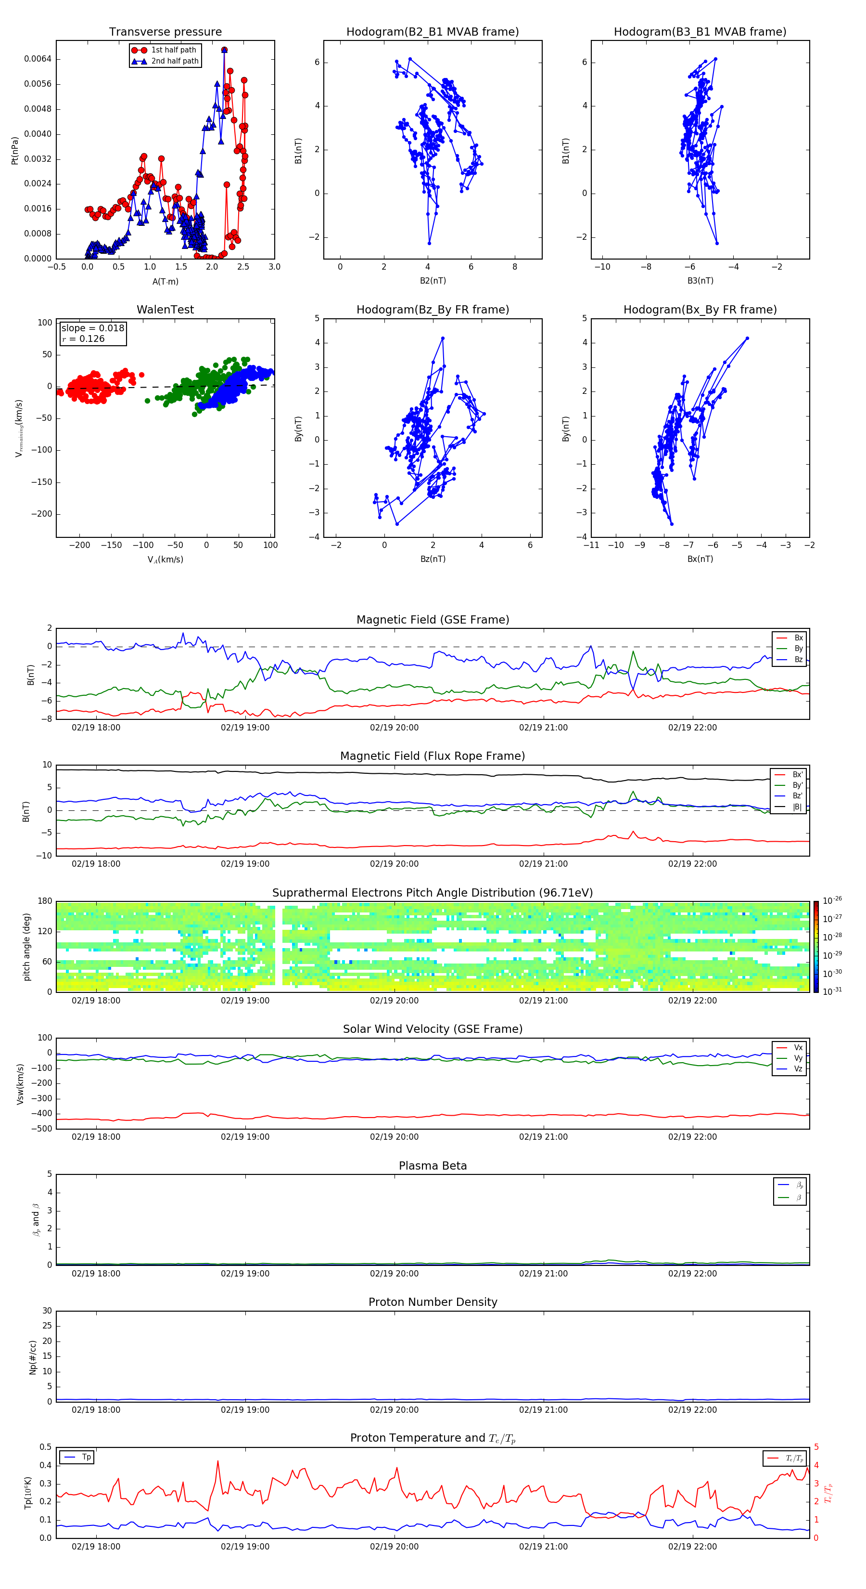This screenshot has height=1589, width=866.
Task: Click the 'Te/Tp' legend entry
Action: pos(785,1458)
